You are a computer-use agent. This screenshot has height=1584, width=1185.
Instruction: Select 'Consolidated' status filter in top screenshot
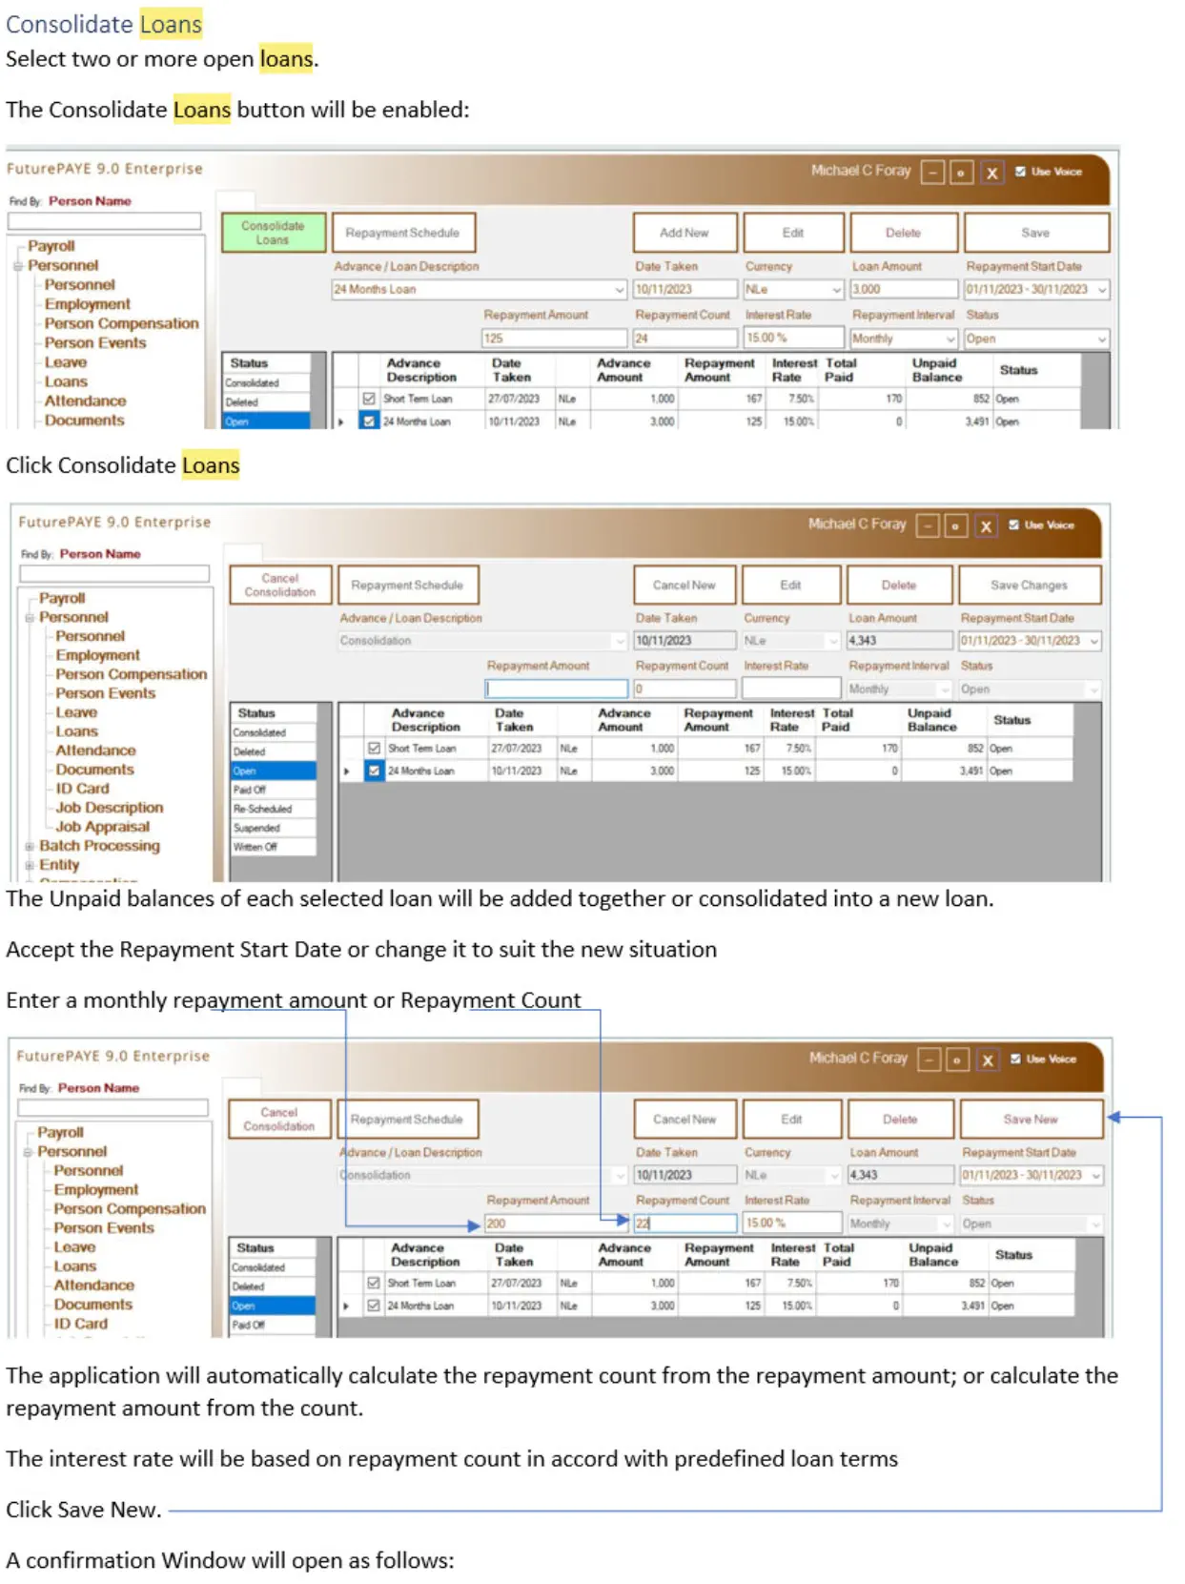tap(267, 383)
